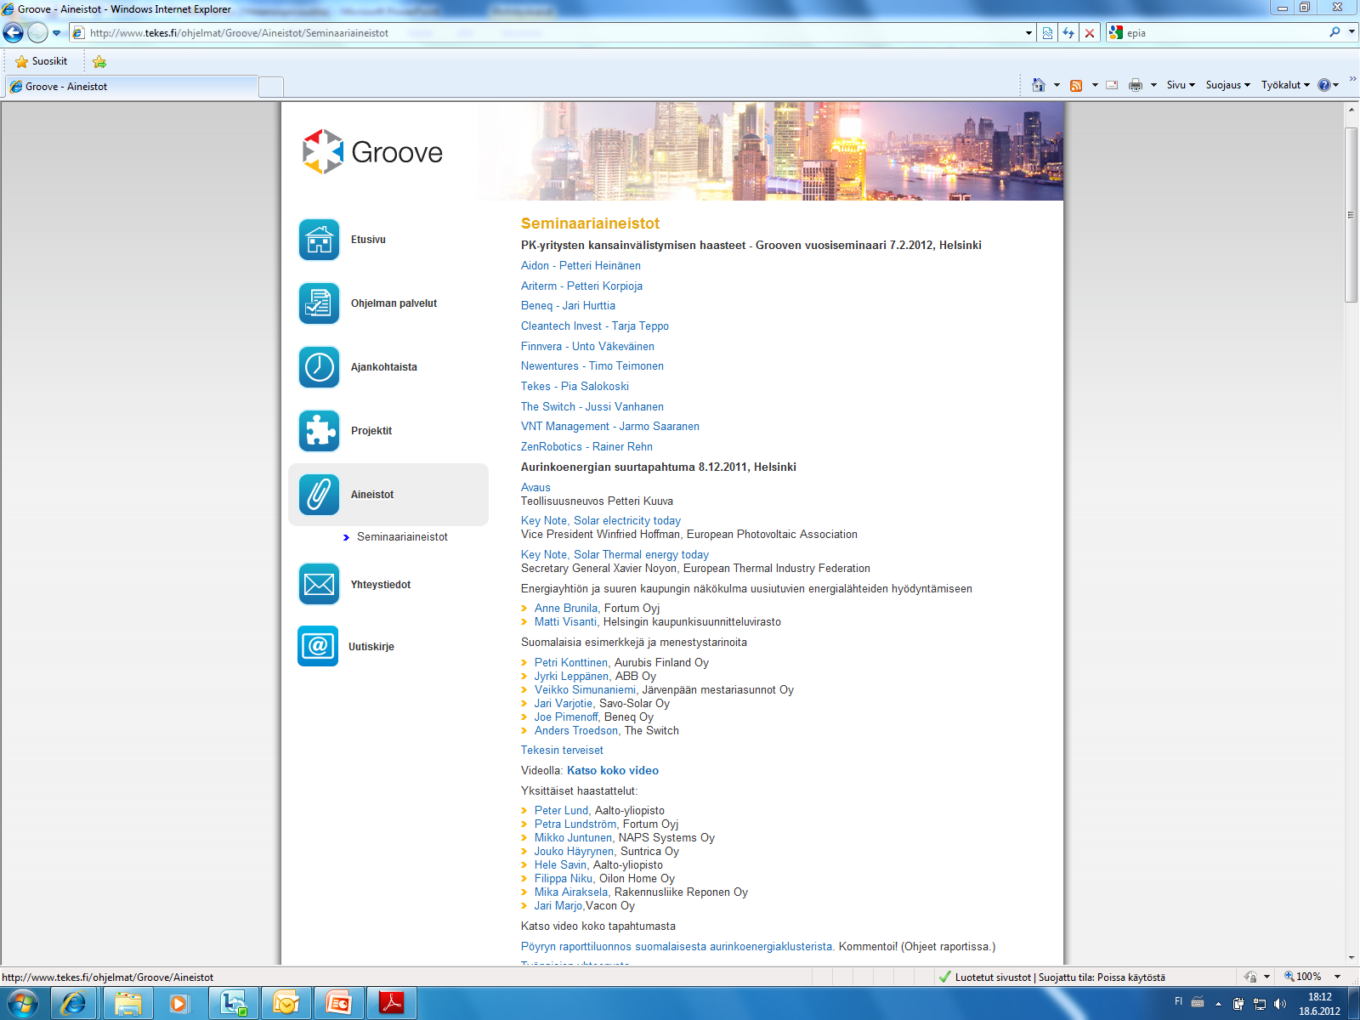Select Seminaariaineistot submenu item
Viewport: 1360px width, 1020px height.
point(402,537)
